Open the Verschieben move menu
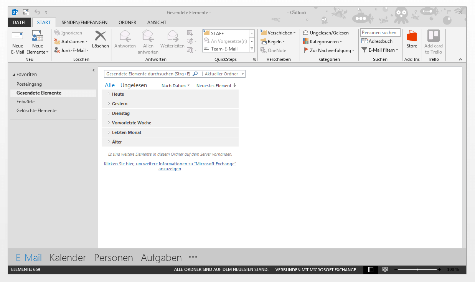Viewport: 475px width, 282px height. pyautogui.click(x=278, y=33)
